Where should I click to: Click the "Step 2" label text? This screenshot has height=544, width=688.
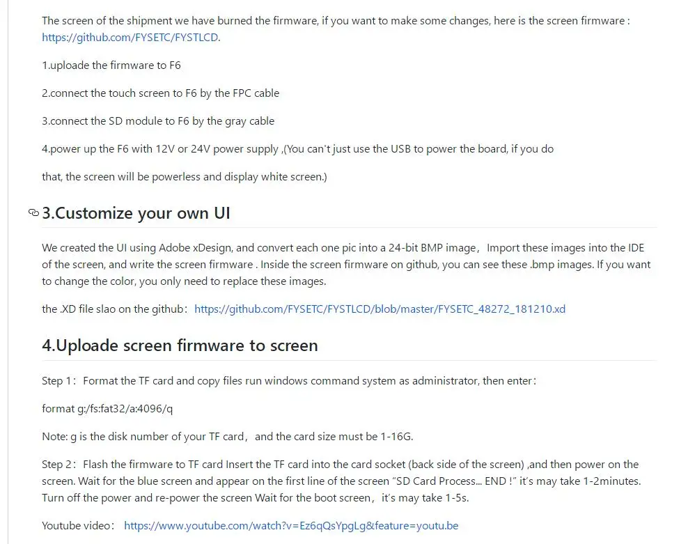point(59,465)
